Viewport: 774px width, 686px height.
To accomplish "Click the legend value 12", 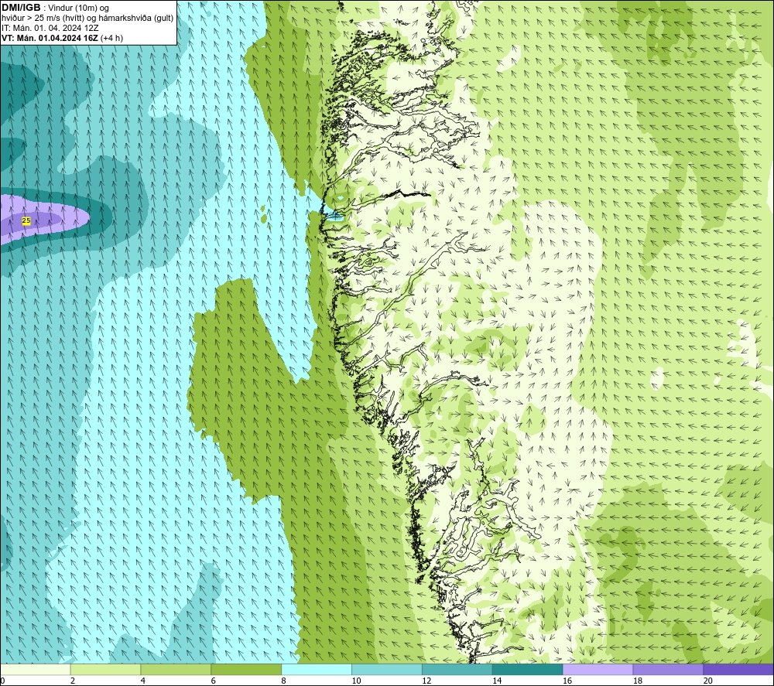I will coord(426,681).
